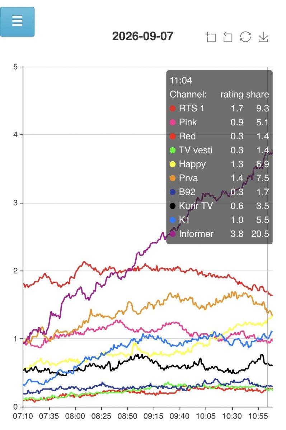Image resolution: width=286 pixels, height=430 pixels.
Task: Click the TV vesti green dot
Action: click(x=173, y=150)
